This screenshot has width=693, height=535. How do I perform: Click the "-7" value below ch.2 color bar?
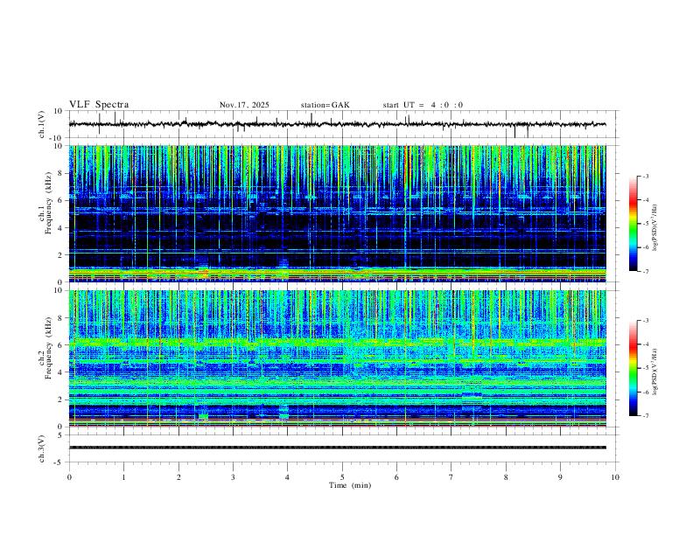(x=645, y=415)
